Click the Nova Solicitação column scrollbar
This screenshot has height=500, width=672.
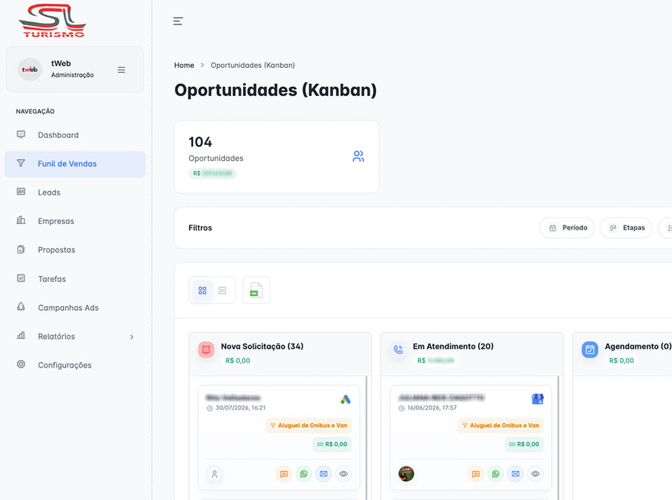point(366,438)
